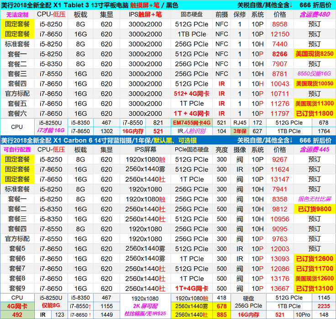Click the 8550仅能16G note cell
336x319 pixels.
pos(315,73)
